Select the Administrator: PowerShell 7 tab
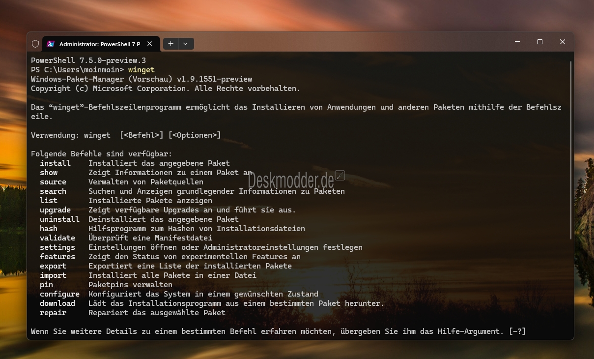This screenshot has height=359, width=594. pos(100,44)
